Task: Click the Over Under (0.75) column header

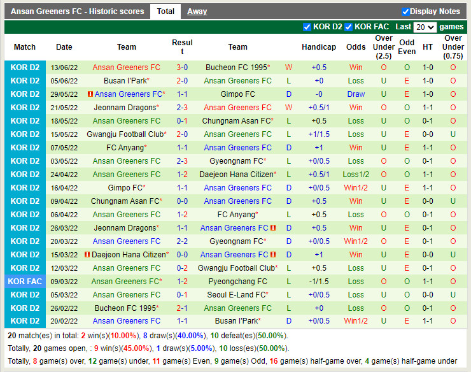Action: 453,47
